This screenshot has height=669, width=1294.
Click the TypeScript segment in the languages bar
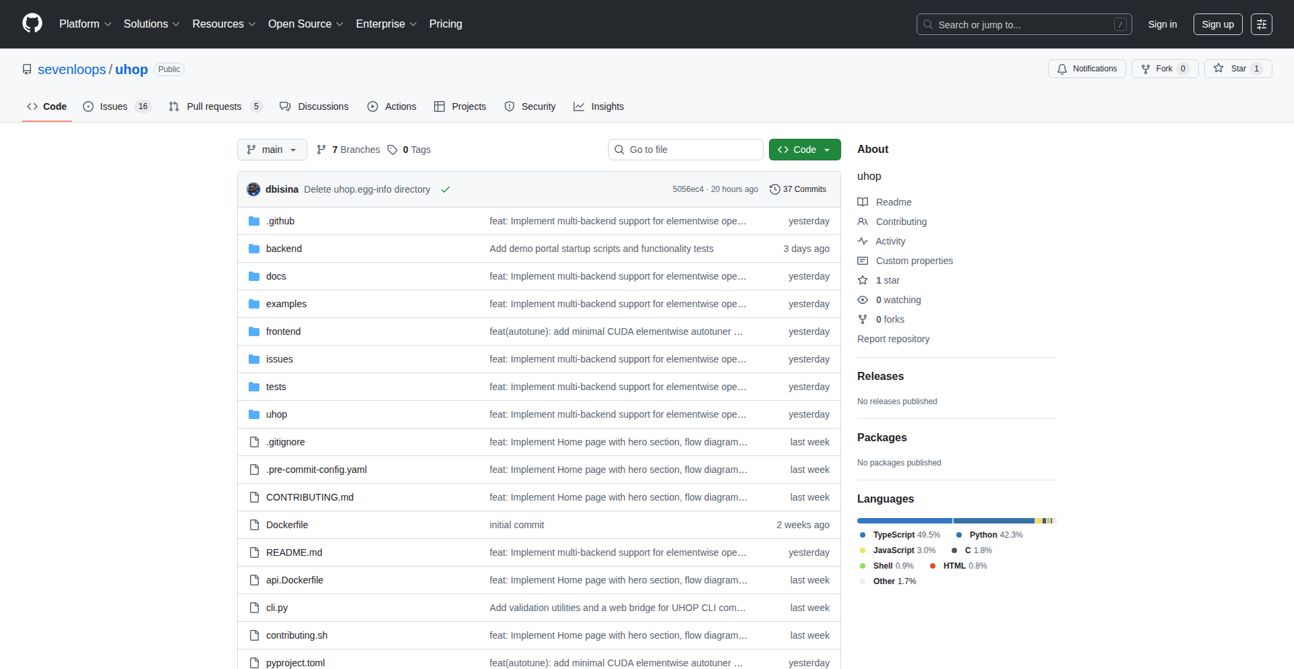904,521
